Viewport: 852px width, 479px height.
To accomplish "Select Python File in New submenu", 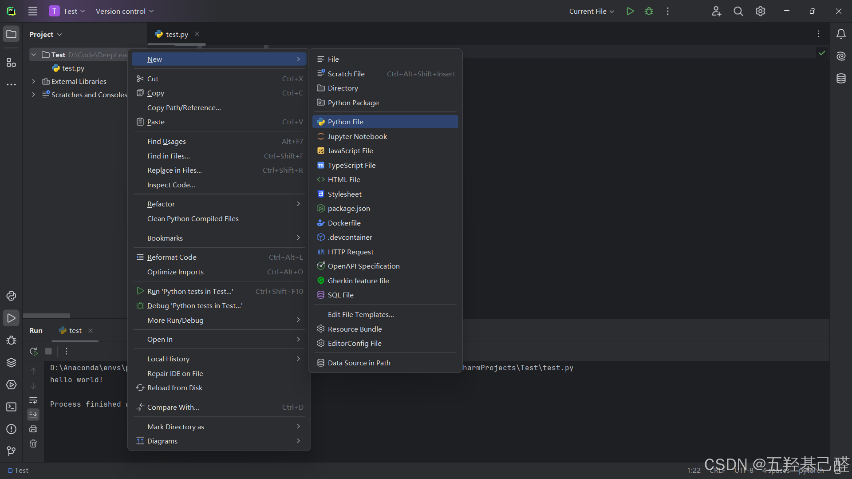I will 385,122.
